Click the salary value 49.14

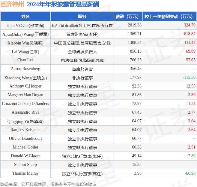[137, 156]
